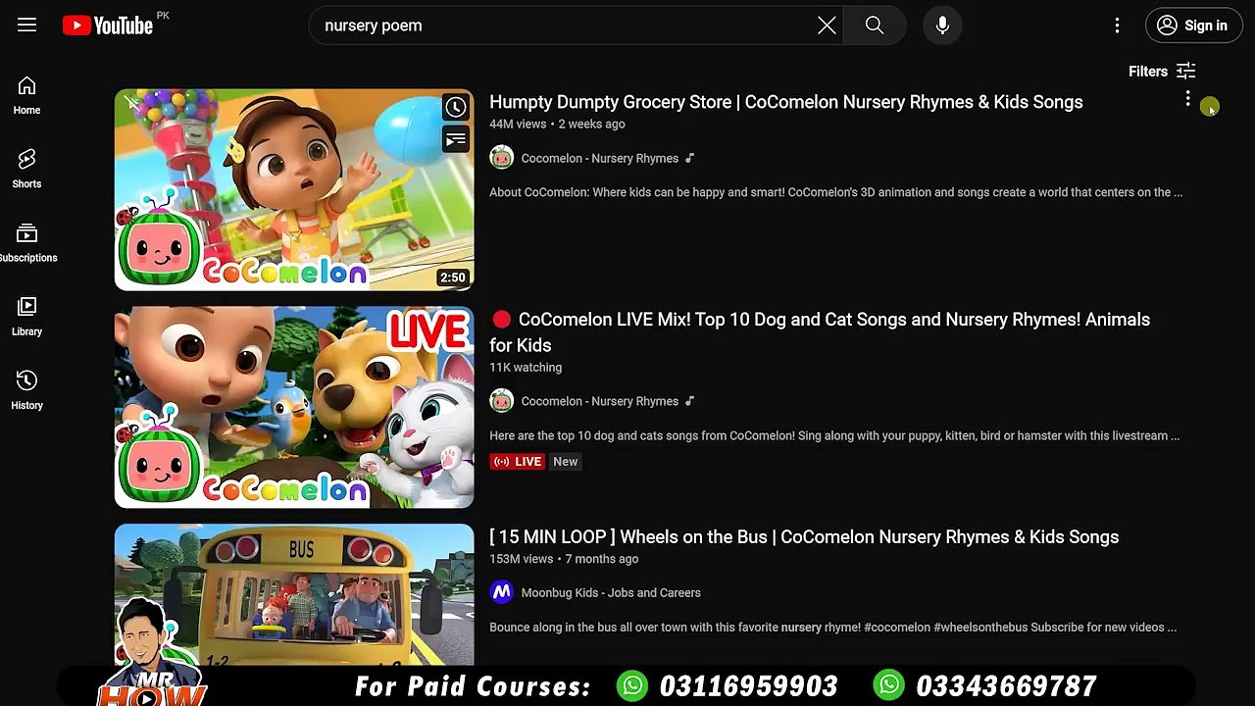The width and height of the screenshot is (1255, 706).
Task: Start voice search with the microphone
Action: click(942, 25)
